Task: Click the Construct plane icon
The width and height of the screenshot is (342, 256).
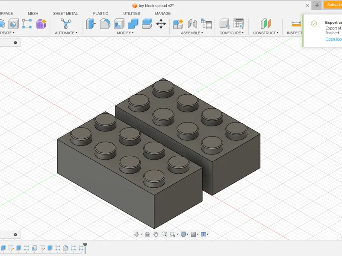Action: point(265,24)
